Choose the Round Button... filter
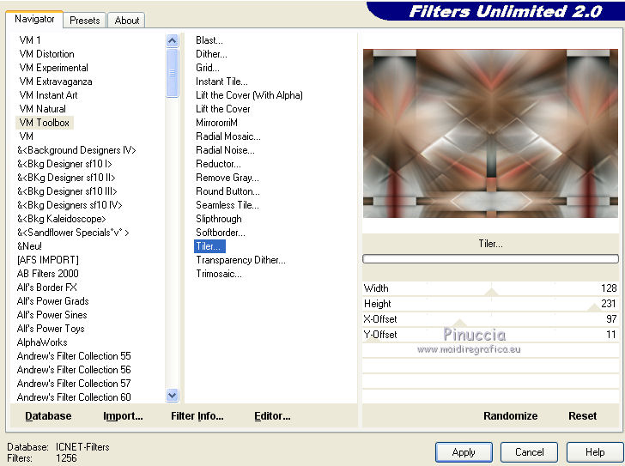This screenshot has height=466, width=625. click(x=228, y=191)
